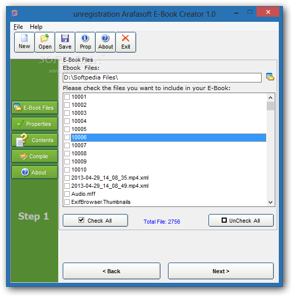Browse for ebook folder icon beside path field

point(270,77)
